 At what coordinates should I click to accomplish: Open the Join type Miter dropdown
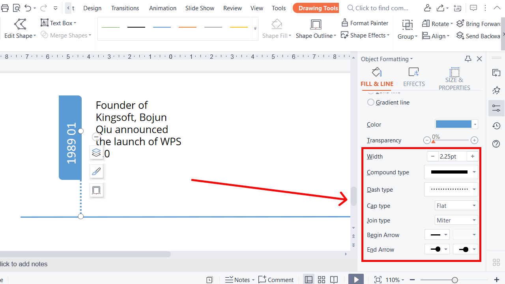point(456,220)
